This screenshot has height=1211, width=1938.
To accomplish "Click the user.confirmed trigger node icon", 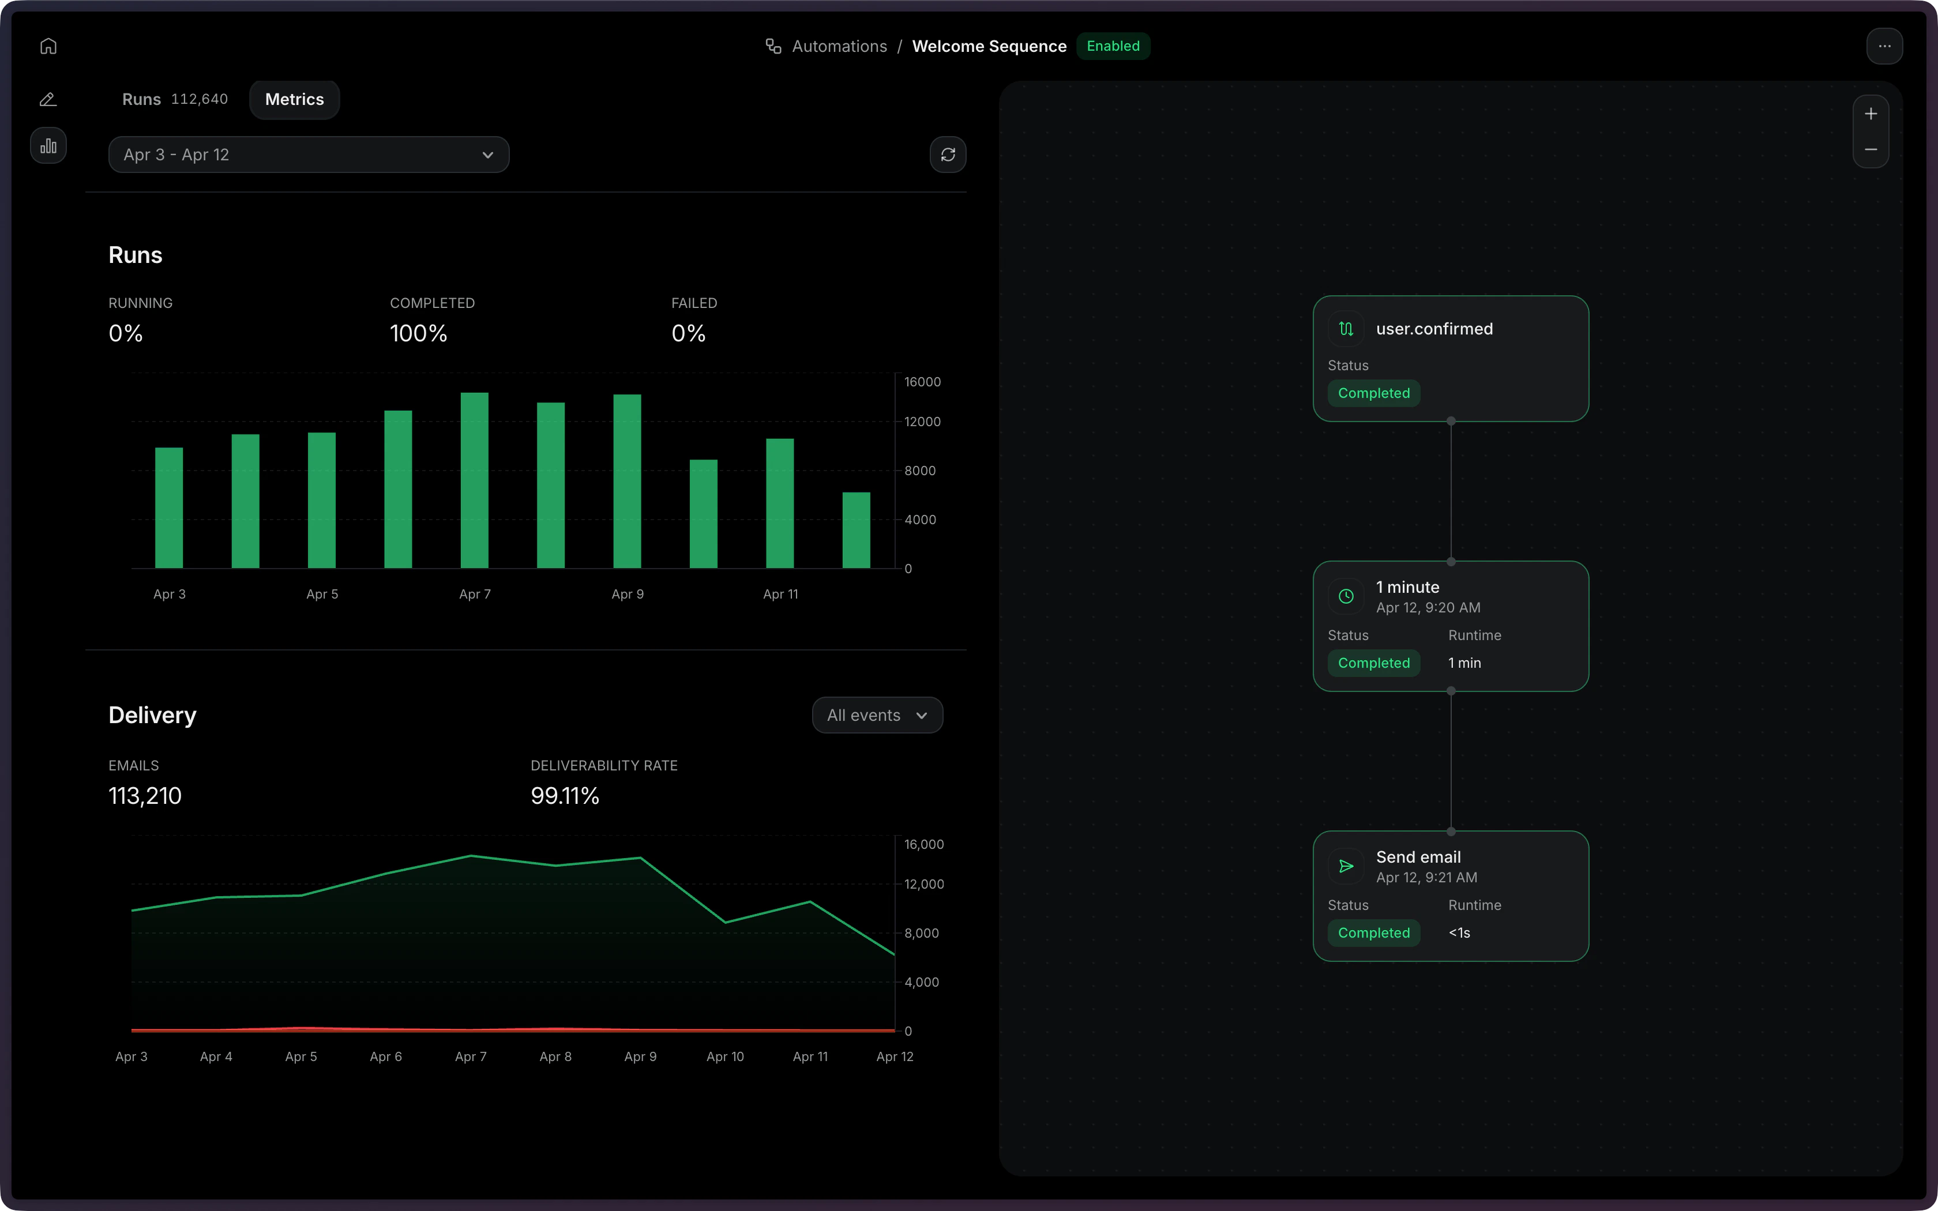I will point(1346,328).
